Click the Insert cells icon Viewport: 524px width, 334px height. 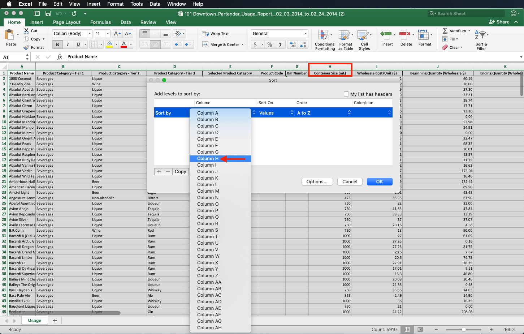click(x=386, y=35)
